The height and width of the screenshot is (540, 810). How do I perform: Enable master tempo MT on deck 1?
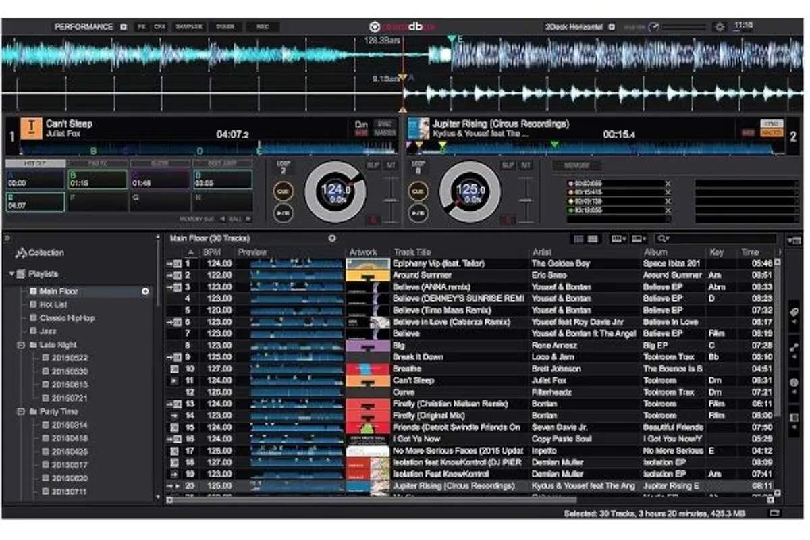391,163
